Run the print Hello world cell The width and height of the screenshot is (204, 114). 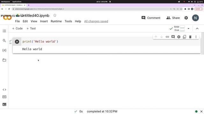[17, 41]
